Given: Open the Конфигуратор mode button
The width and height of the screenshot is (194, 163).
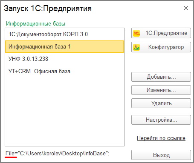Looking at the screenshot, I should tap(161, 47).
